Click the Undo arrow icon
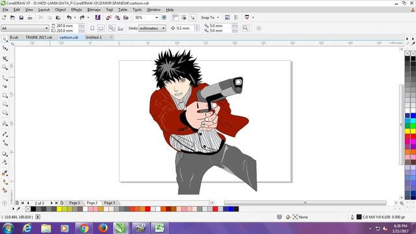This screenshot has width=416, height=234. (69, 18)
